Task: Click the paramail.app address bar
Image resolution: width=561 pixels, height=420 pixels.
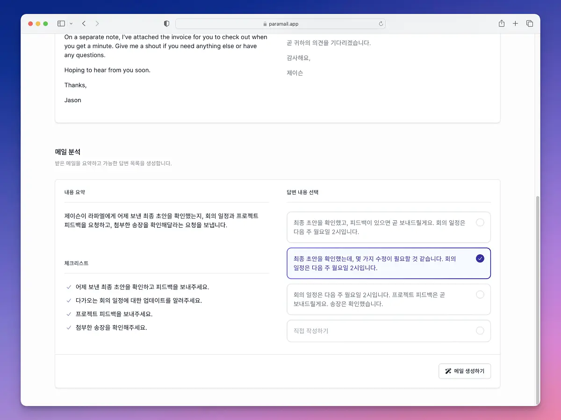Action: click(280, 24)
